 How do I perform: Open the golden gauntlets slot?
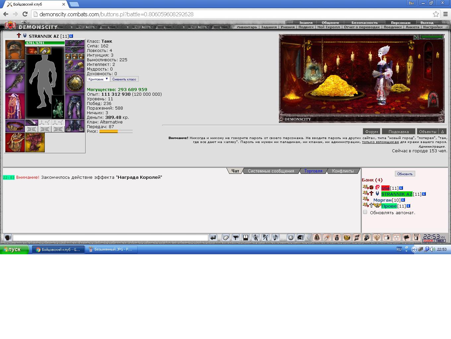pos(75,67)
